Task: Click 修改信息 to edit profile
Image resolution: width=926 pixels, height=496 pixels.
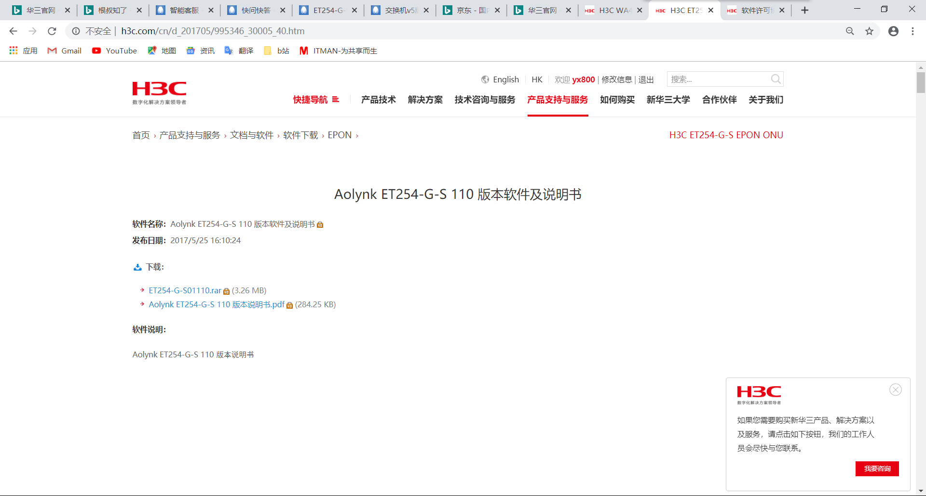Action: click(617, 79)
